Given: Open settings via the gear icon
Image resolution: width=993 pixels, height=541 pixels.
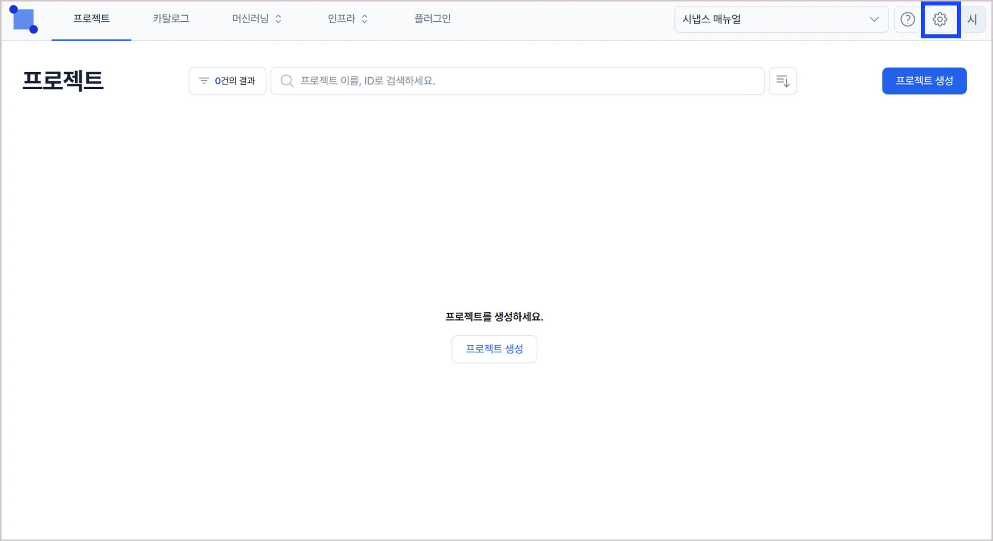Looking at the screenshot, I should (940, 19).
